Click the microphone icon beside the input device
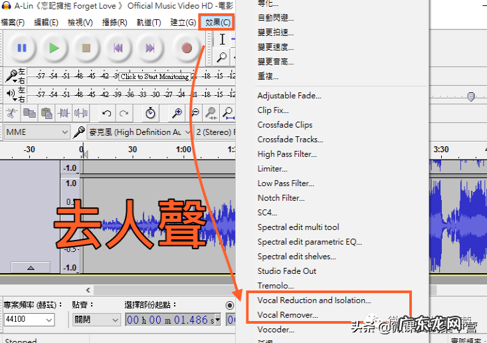The width and height of the screenshot is (487, 343). point(79,132)
